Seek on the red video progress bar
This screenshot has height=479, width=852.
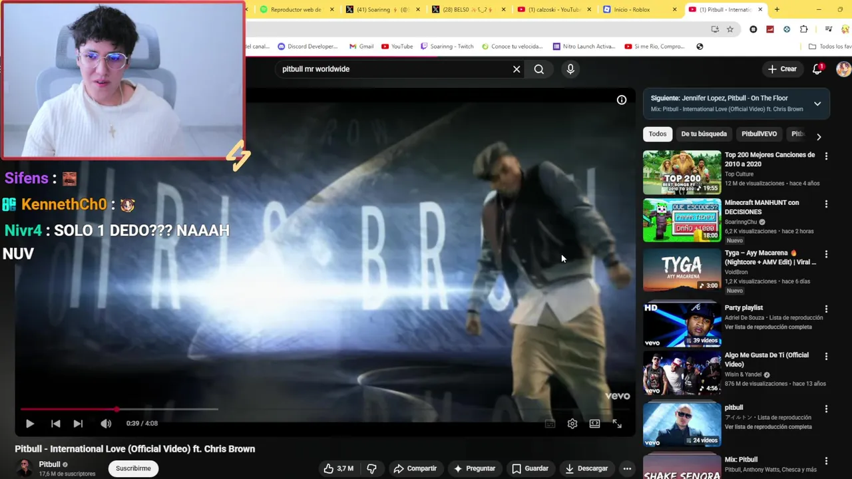point(118,409)
